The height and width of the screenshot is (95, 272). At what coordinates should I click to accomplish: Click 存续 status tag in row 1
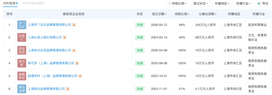(140, 25)
